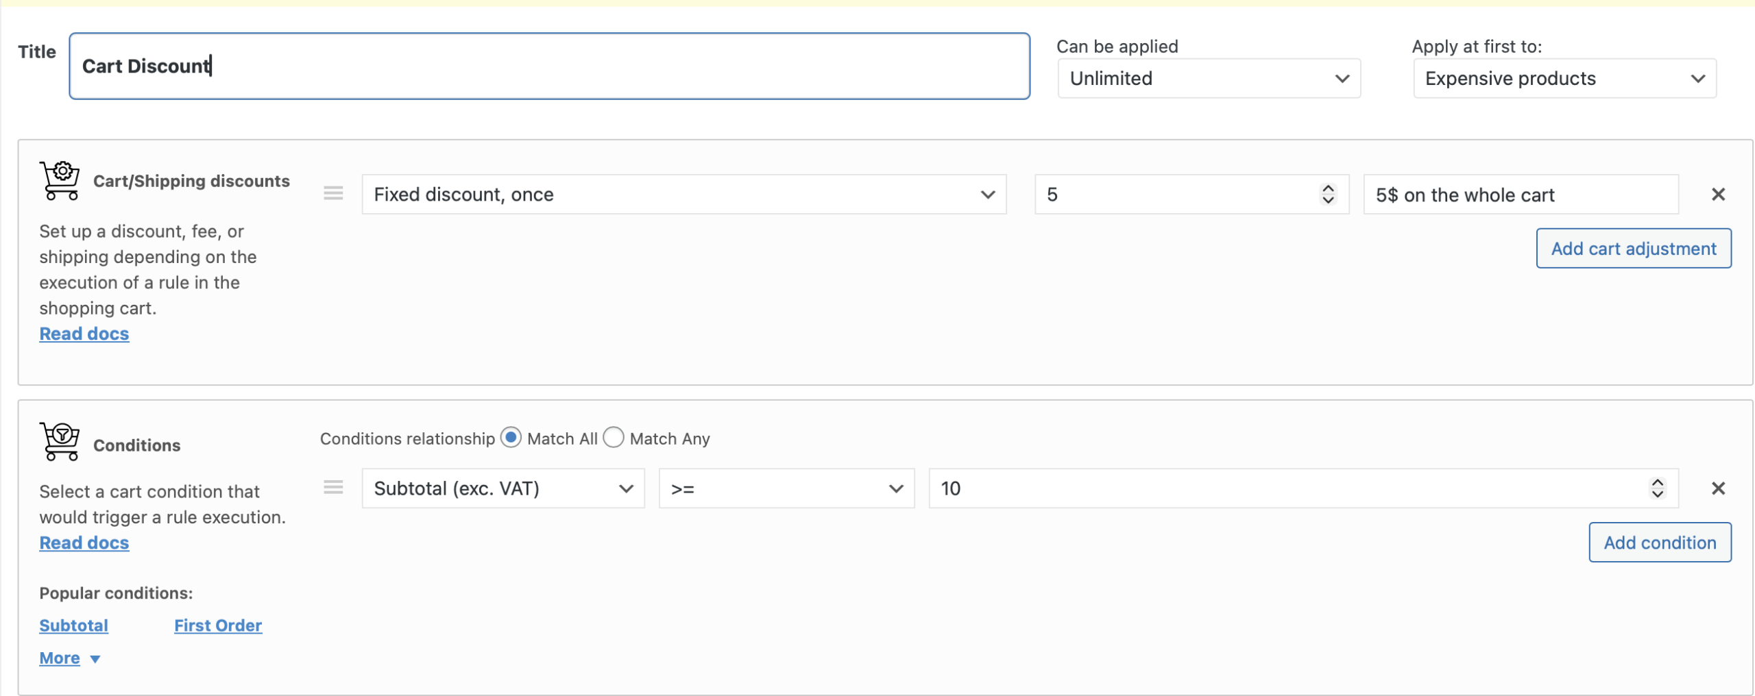Open the Subtotal (exc. VAT) condition dropdown
1755x696 pixels.
(503, 488)
